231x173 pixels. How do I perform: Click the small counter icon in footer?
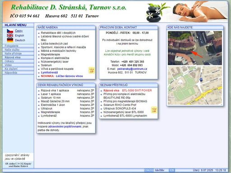point(172,170)
